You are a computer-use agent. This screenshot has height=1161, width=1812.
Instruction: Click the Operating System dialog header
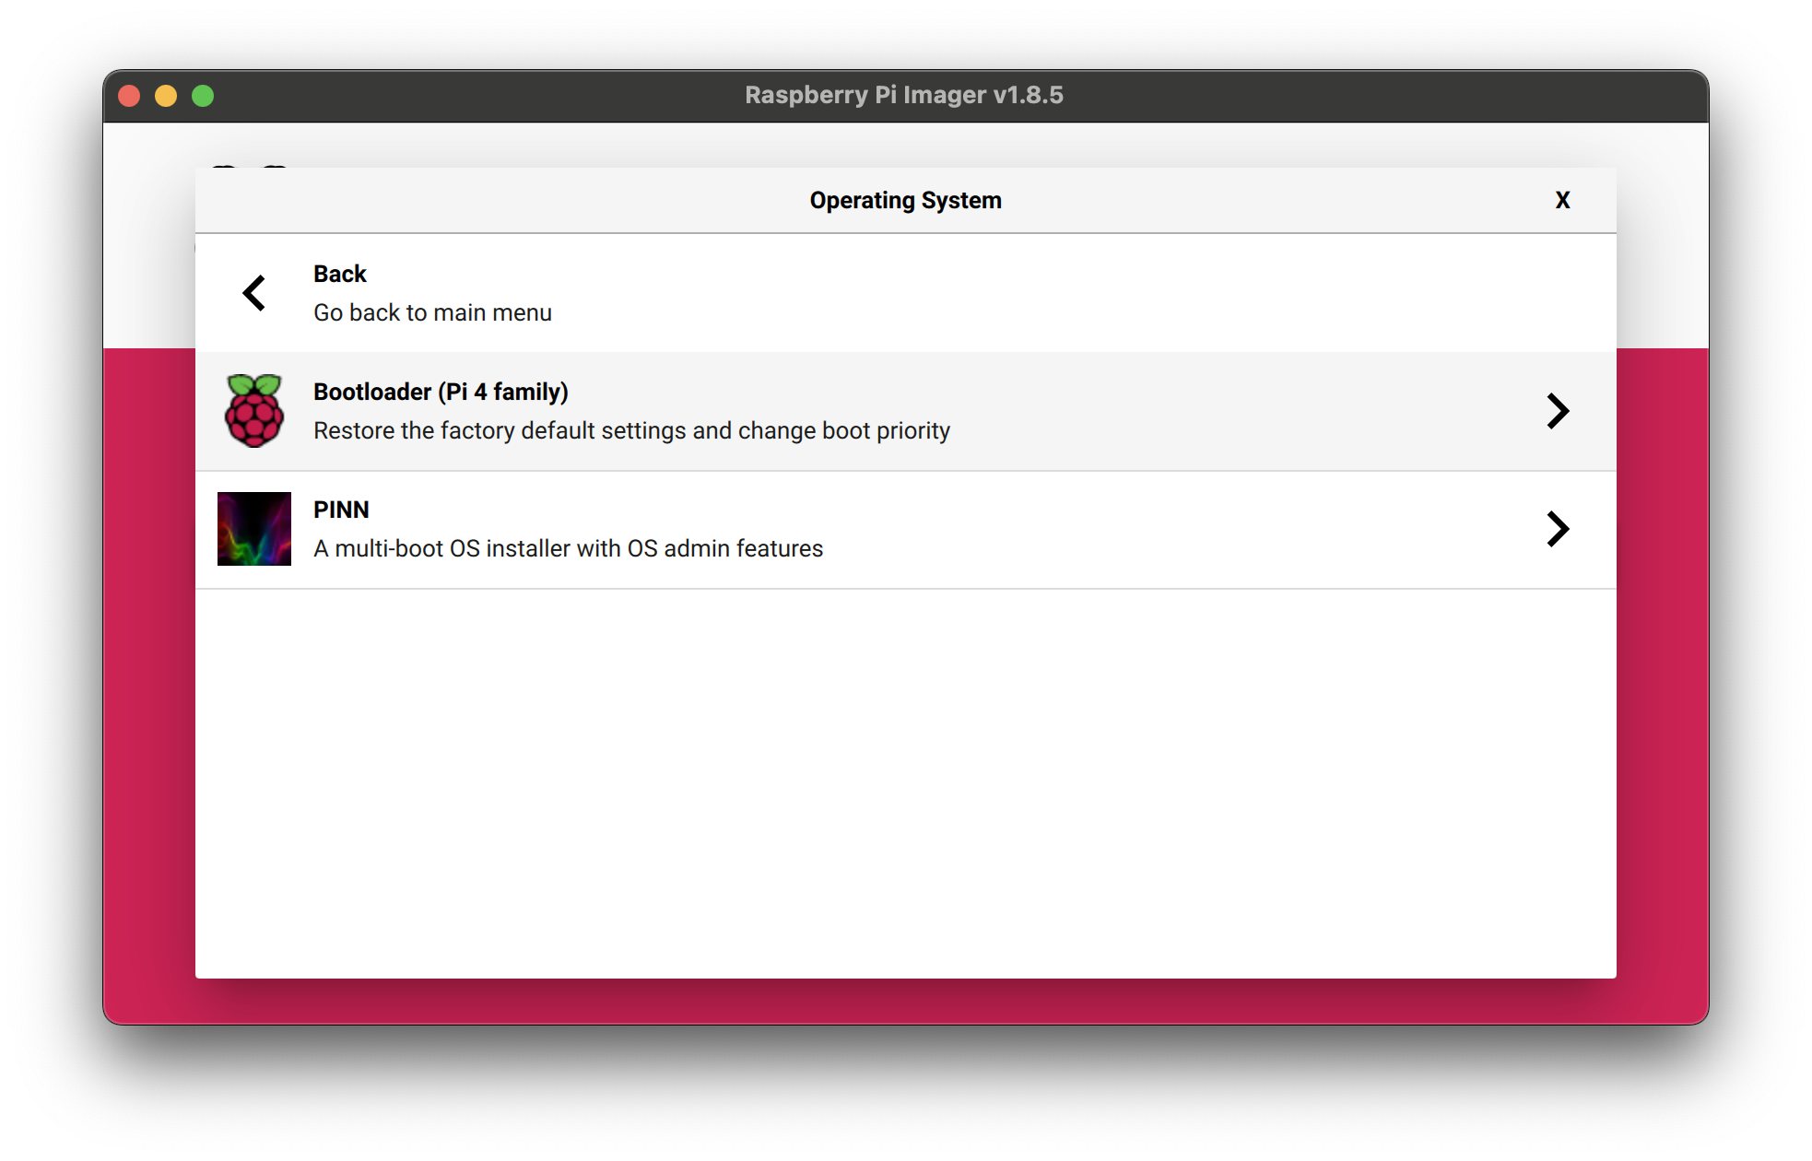coord(905,200)
